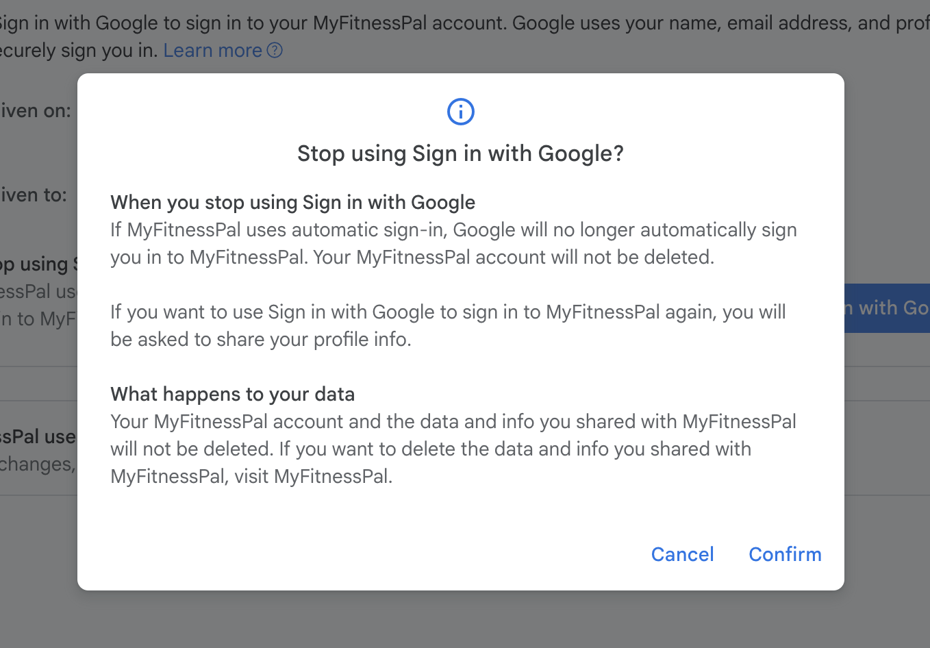Screen dimensions: 930x648
Task: Click the blue info icon atop the dialog
Action: coord(460,111)
